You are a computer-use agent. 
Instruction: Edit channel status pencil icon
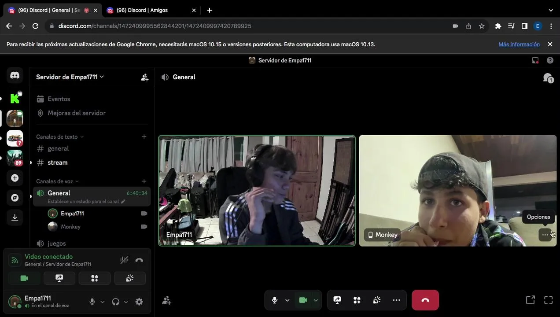coord(123,201)
